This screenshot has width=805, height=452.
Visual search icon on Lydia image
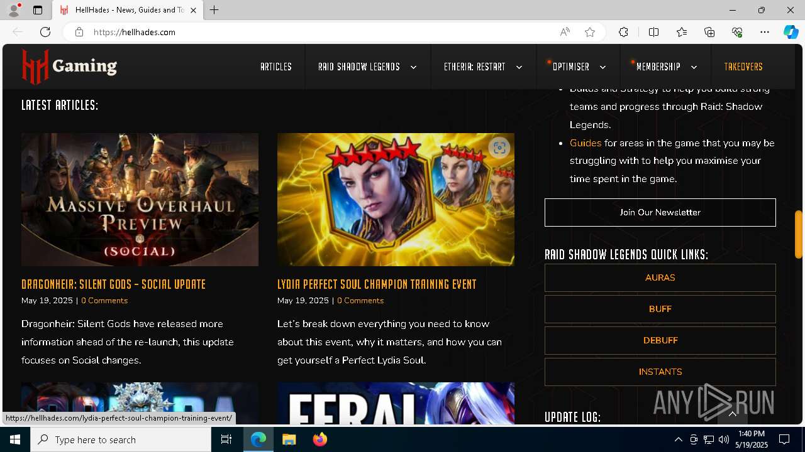499,148
